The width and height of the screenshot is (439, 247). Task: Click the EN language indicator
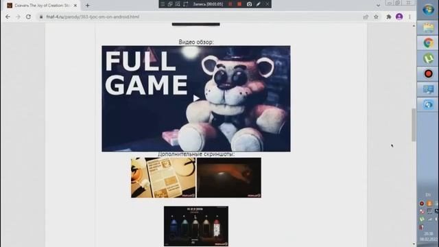428,195
